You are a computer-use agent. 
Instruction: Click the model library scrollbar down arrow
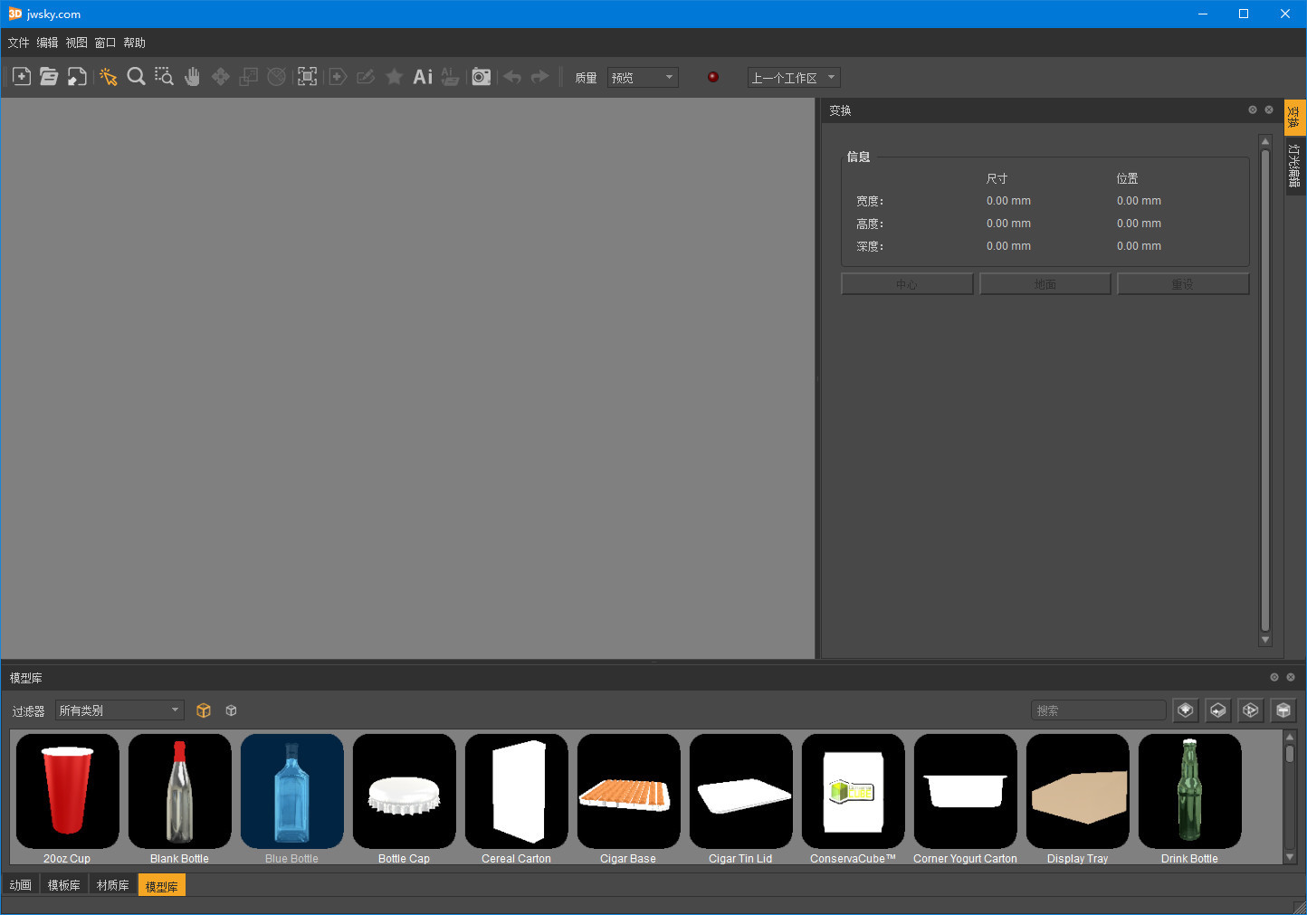[1290, 857]
